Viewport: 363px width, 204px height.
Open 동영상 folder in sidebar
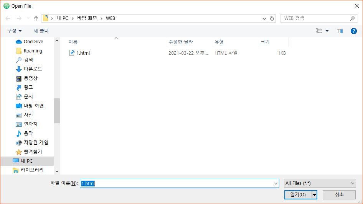coord(26,78)
